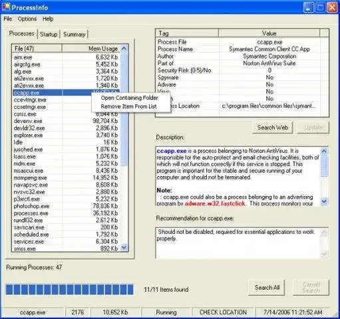
Task: Open the File menu
Action: (8, 19)
